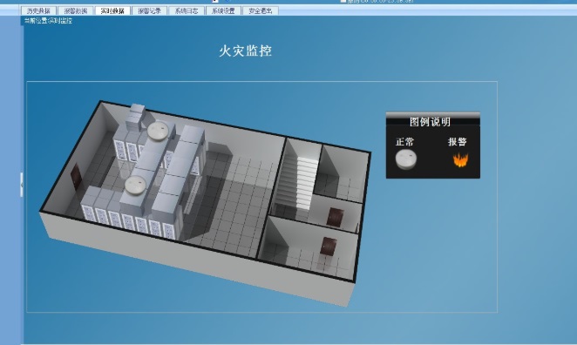The width and height of the screenshot is (577, 345).
Task: Click the normal-state smoke detector legend icon
Action: 406,159
